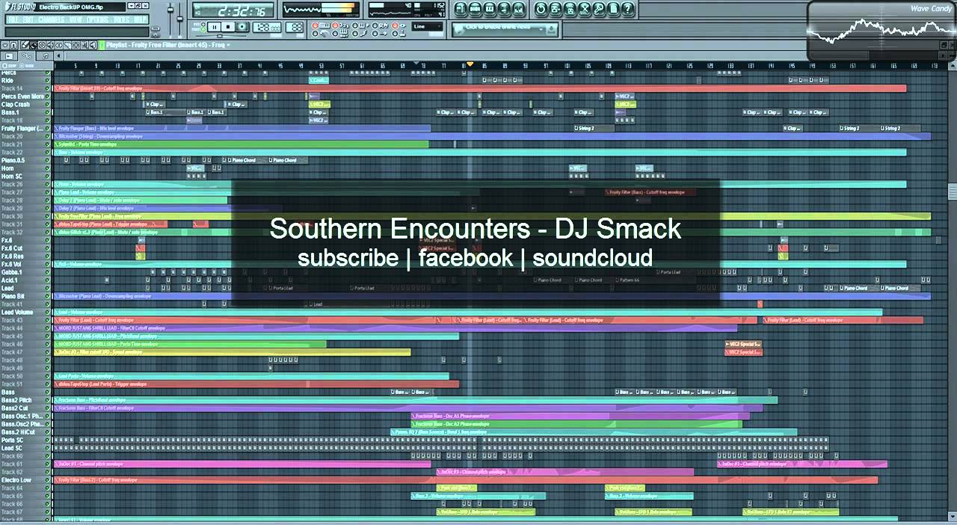Click the Record transport button
Image resolution: width=957 pixels, height=525 pixels.
click(x=242, y=27)
